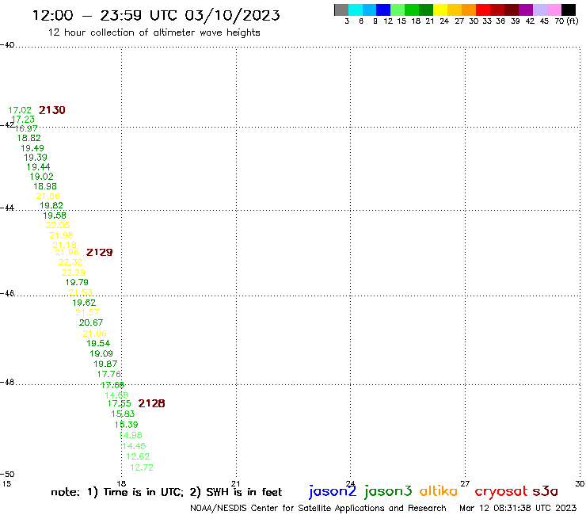The image size is (586, 515).
Task: Click the pink swatch near the 70 label
Action: tap(554, 10)
